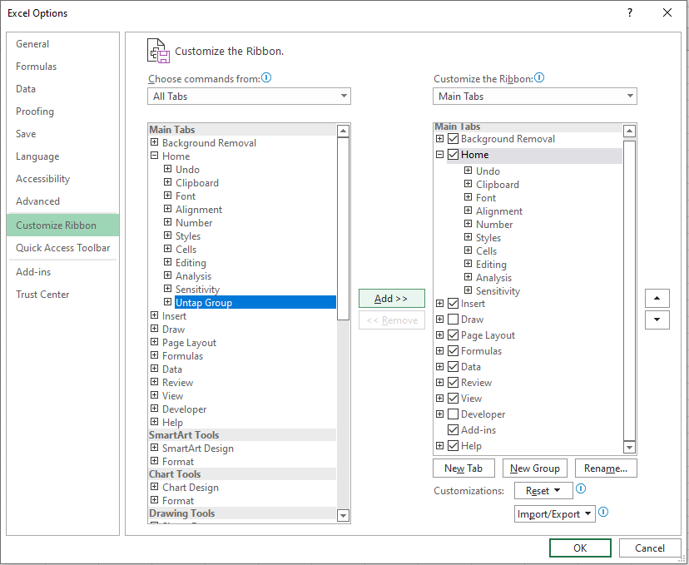Select Editing group in right list
Screen dimensions: 689x565
click(491, 265)
